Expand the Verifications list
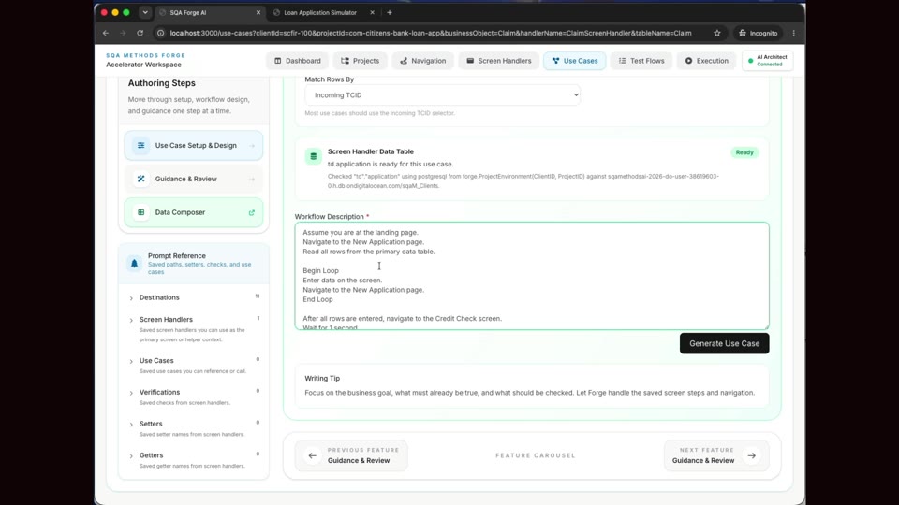 click(x=194, y=397)
